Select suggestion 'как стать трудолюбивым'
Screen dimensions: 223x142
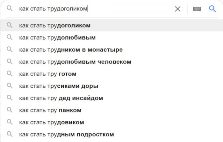(111, 37)
